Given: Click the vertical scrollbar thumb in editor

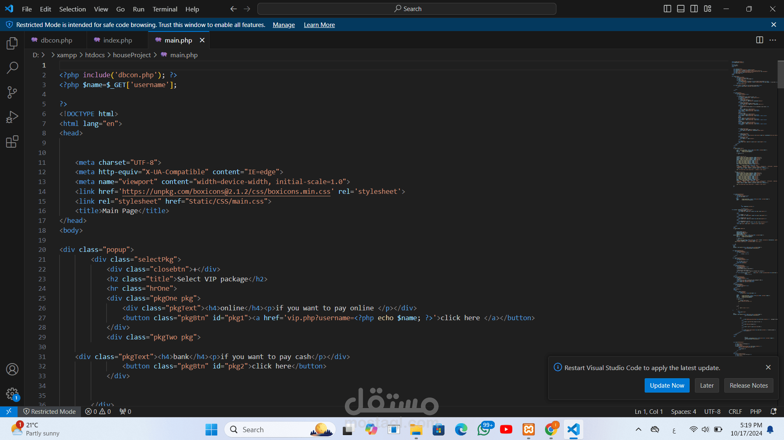Looking at the screenshot, I should [780, 74].
